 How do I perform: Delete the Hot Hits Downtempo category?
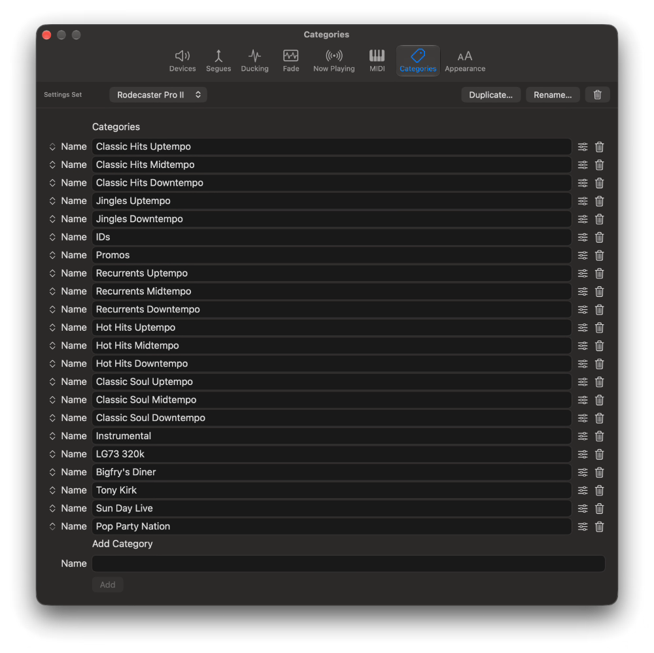click(x=599, y=363)
